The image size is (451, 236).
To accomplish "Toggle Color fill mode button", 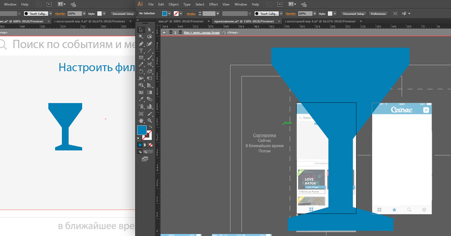I will (140, 145).
